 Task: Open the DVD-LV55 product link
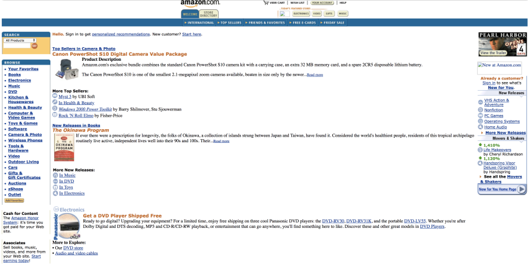415,221
